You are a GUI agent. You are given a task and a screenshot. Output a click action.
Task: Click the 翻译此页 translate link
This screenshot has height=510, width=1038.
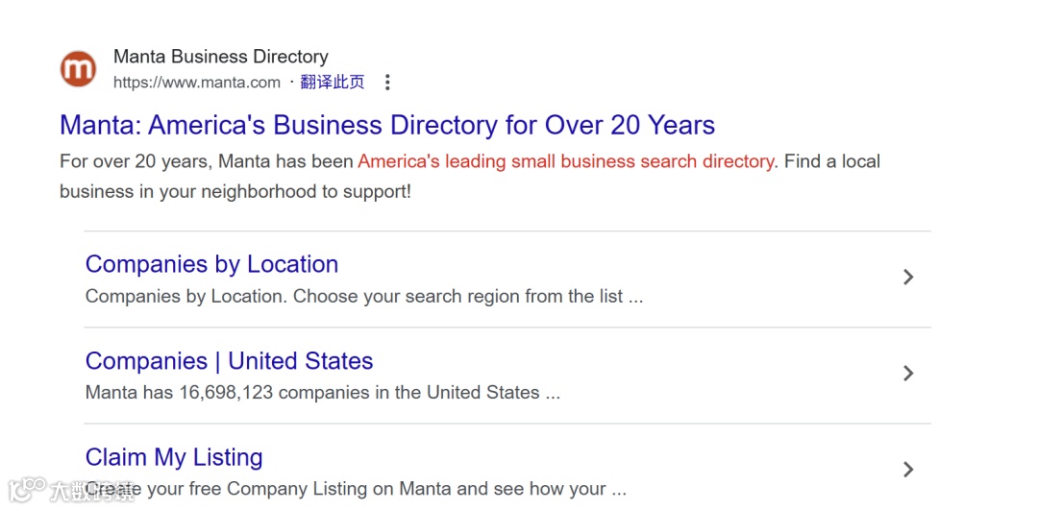coord(333,83)
